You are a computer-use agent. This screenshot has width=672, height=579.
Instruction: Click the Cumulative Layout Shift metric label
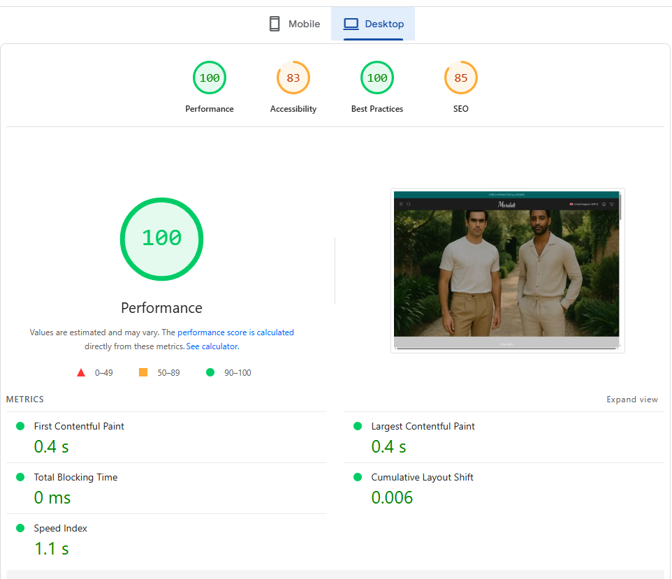coord(422,477)
